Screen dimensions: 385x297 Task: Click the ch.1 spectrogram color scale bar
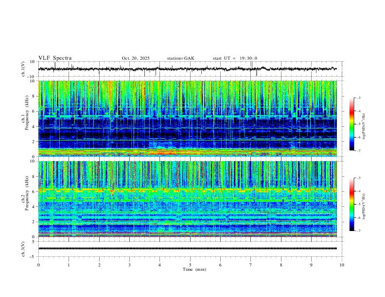point(351,124)
